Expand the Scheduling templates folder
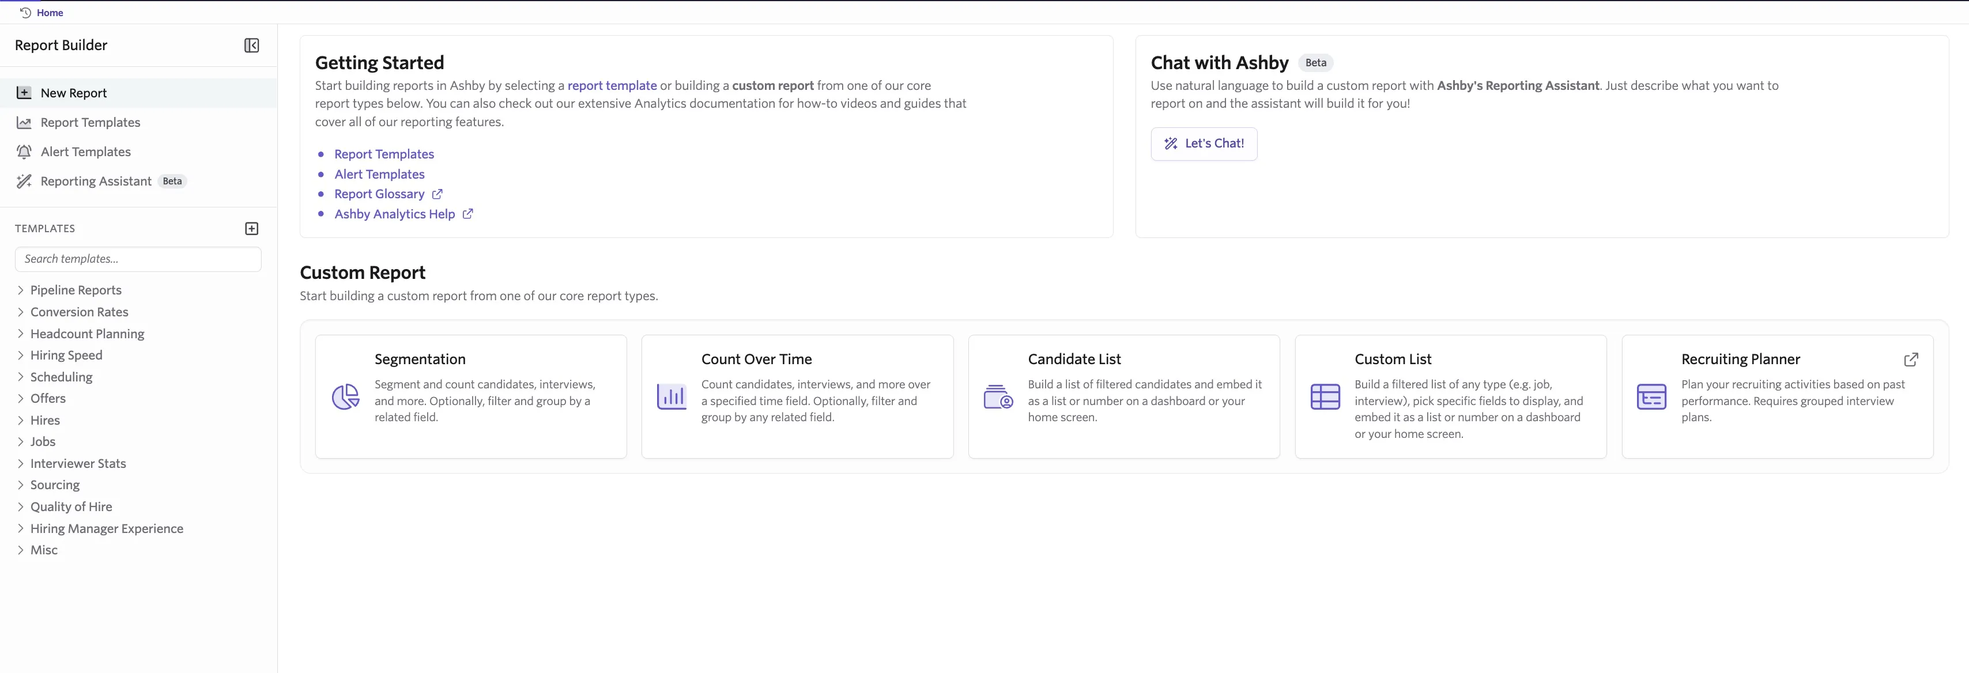Screen dimensions: 1969x673 [21, 377]
